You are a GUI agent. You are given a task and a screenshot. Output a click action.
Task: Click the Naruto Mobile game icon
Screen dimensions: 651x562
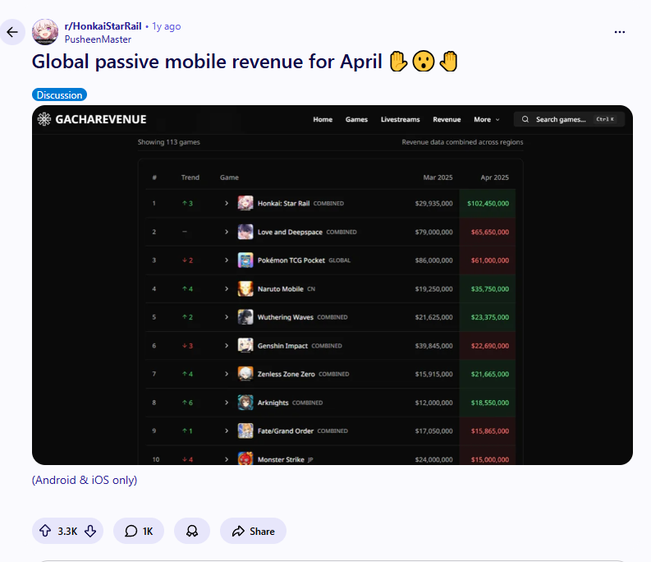(x=245, y=289)
